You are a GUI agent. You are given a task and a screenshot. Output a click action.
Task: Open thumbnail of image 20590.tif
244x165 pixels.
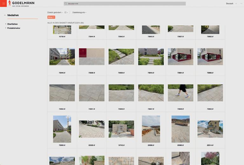pyautogui.click(x=180, y=129)
